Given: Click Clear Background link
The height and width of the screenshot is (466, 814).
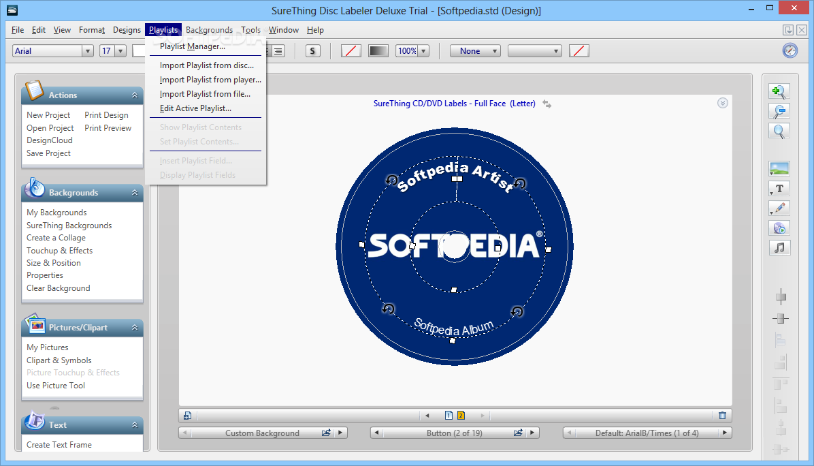Looking at the screenshot, I should pyautogui.click(x=58, y=288).
